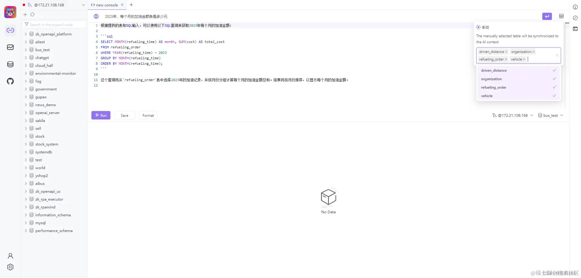Click the FROM refueling_order line
Image resolution: width=581 pixels, height=278 pixels.
click(120, 47)
